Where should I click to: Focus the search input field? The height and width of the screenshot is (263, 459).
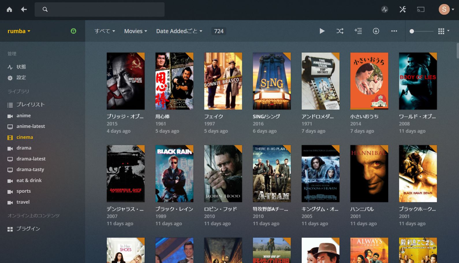click(x=100, y=10)
